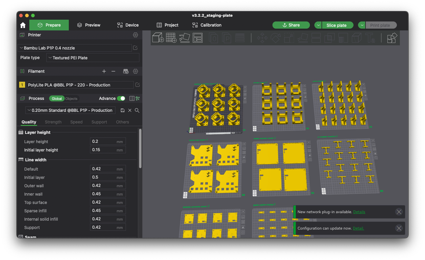
Task: Select the Global process scope
Action: pyautogui.click(x=57, y=99)
